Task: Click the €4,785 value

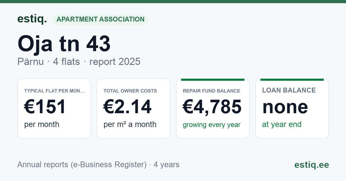Action: pos(212,107)
